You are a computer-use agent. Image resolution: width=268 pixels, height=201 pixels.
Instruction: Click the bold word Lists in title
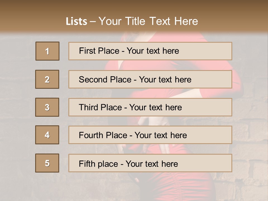coord(76,21)
